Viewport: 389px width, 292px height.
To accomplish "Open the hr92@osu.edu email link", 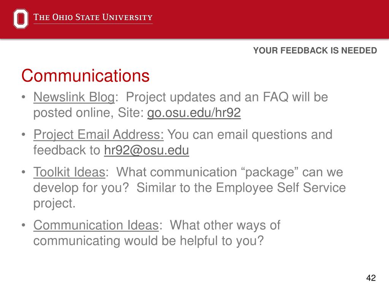I will point(147,150).
